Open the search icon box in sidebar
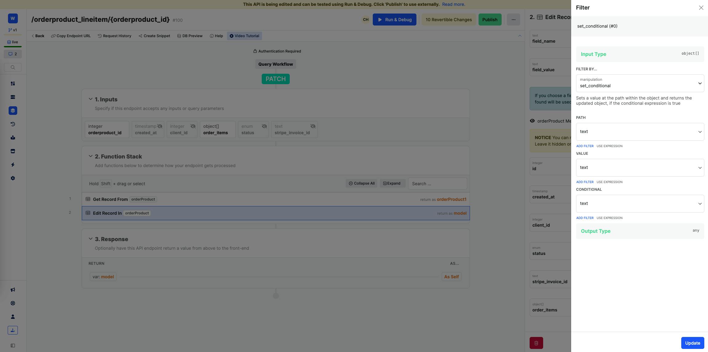Viewport: 708px width, 352px height. tap(13, 67)
